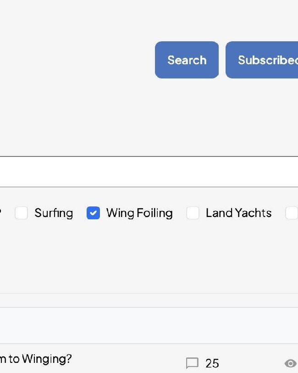Click the speech bubble replies icon
298x373 pixels.
192,363
